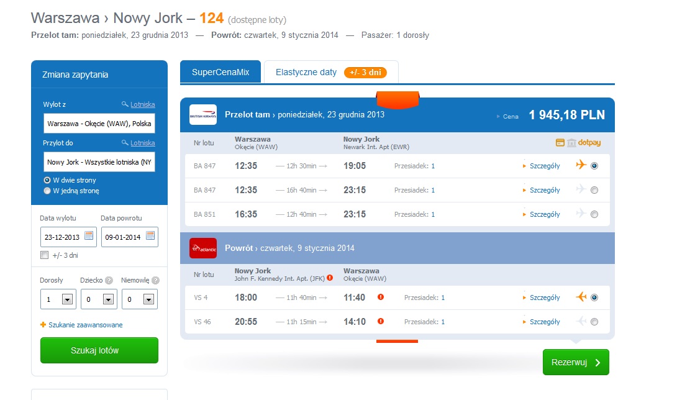Expand Szczegóły for the BA 851 flight
This screenshot has width=695, height=400.
point(544,214)
